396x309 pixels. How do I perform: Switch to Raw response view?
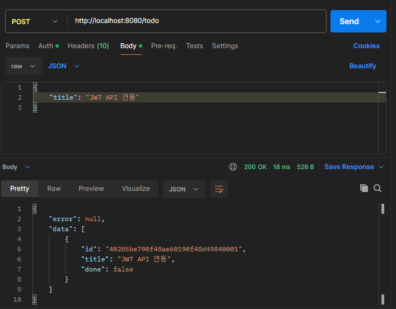click(54, 189)
